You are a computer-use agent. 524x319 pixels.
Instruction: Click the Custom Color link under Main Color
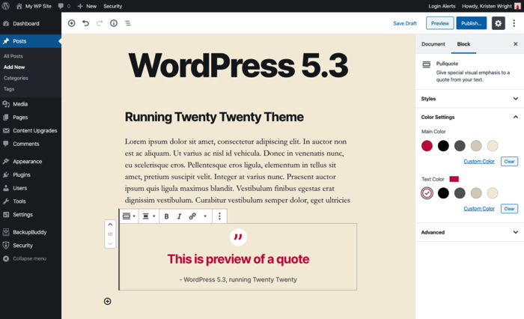coord(479,161)
